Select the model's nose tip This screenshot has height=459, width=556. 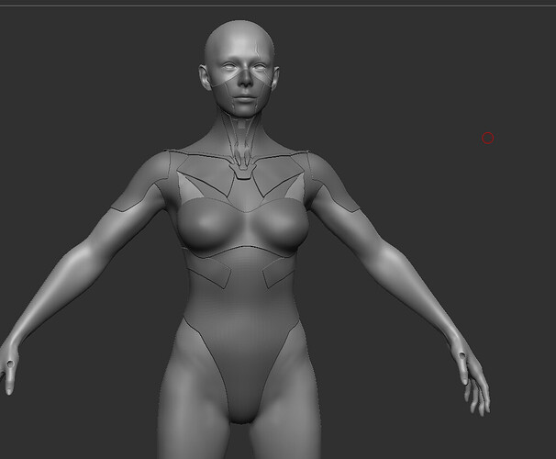click(242, 81)
